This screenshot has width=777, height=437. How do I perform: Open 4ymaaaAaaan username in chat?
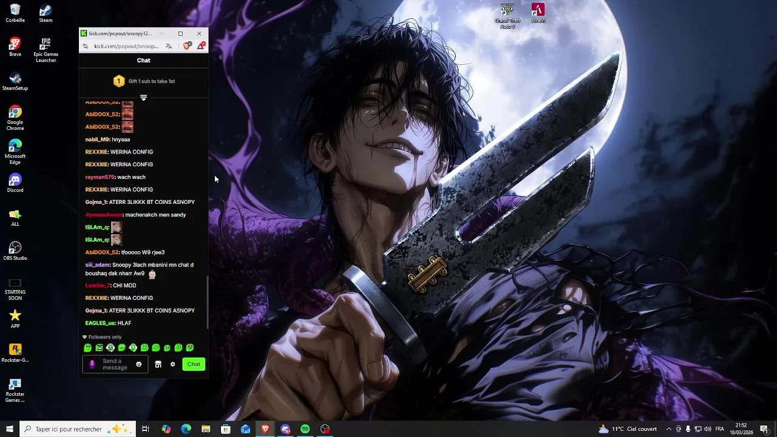pos(104,215)
